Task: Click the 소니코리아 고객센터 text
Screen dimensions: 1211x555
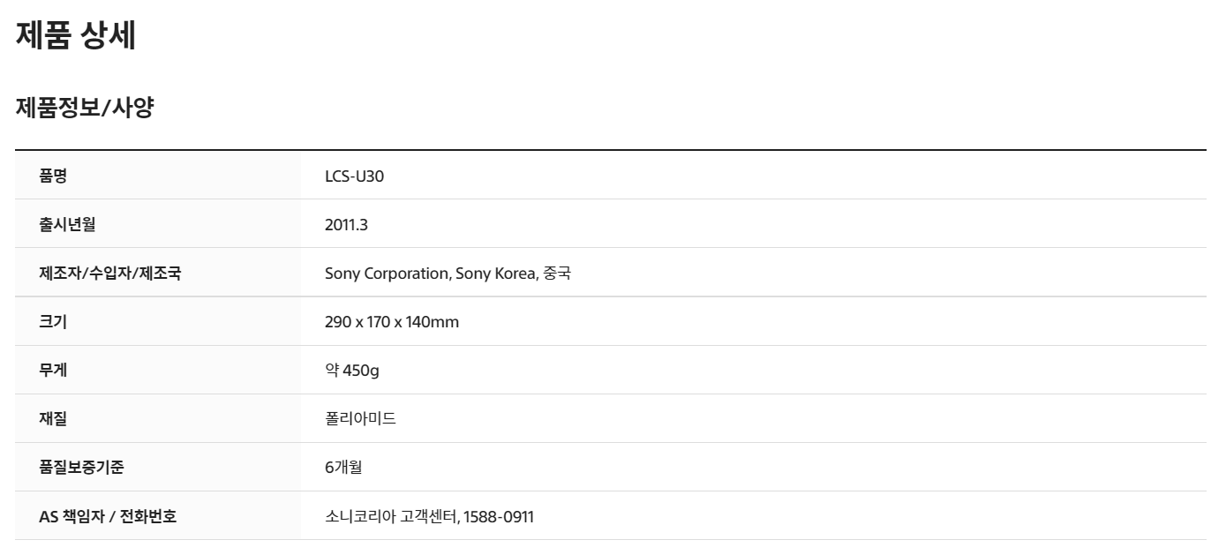Action: coord(391,516)
